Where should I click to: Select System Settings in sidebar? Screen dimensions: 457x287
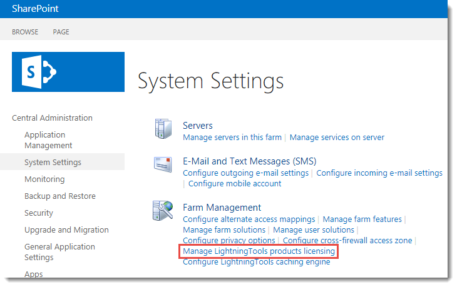tap(53, 162)
